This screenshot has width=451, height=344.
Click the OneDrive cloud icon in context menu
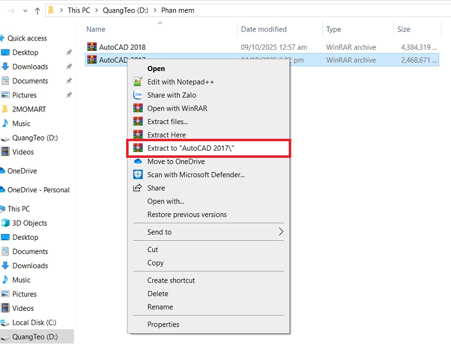pyautogui.click(x=138, y=161)
